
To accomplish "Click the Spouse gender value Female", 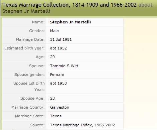I will (x=57, y=75).
